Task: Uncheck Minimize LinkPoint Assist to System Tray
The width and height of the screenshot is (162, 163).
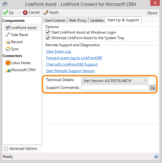Action: tap(48, 38)
